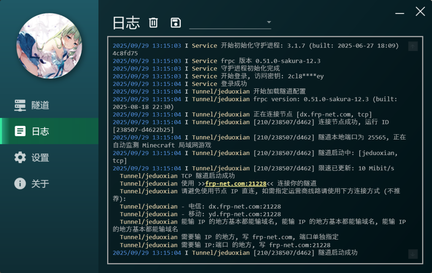Click the document icon beside 日志
Screen dimensions: 432x273
point(20,131)
